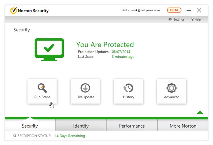Viewport: 213px width, 145px height.
Task: Switch to the Identity tab
Action: [81, 126]
